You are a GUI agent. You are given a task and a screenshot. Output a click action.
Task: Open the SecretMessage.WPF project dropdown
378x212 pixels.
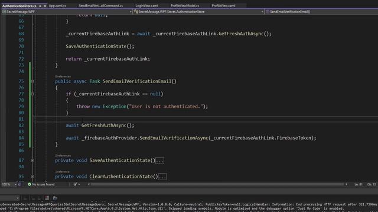click(x=67, y=12)
